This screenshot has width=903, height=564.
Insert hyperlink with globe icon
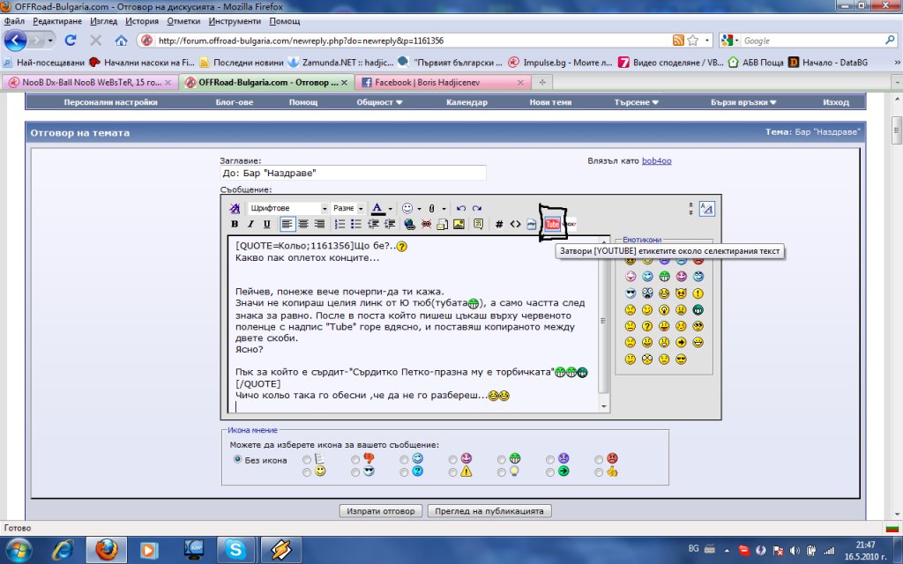(x=410, y=224)
